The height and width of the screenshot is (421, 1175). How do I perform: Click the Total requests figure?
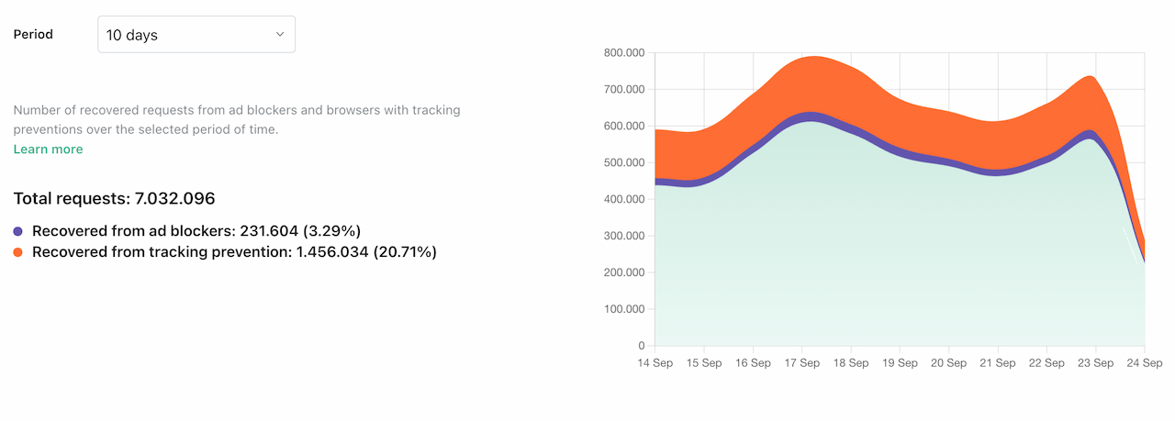(114, 198)
